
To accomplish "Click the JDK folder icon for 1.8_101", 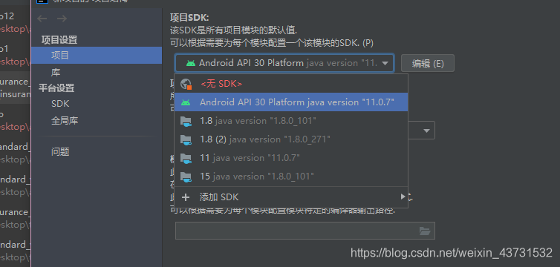I will tap(186, 121).
